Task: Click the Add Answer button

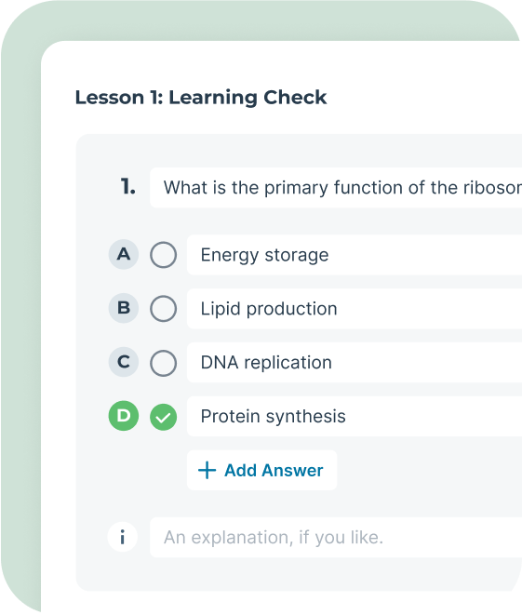Action: [x=262, y=470]
